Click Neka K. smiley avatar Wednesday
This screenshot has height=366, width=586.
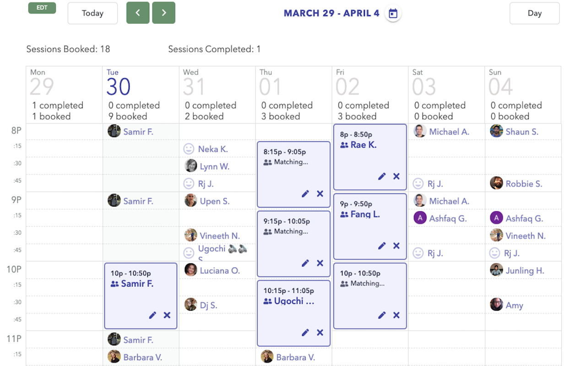click(x=189, y=149)
